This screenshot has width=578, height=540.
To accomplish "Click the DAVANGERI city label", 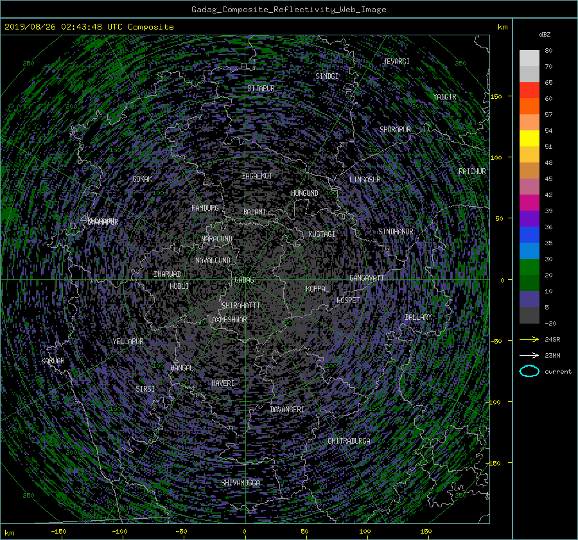I will pyautogui.click(x=287, y=410).
